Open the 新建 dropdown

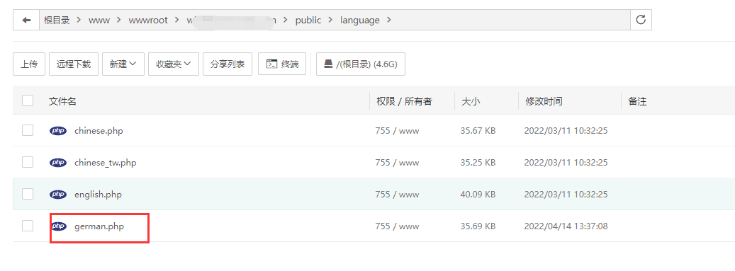pyautogui.click(x=123, y=64)
